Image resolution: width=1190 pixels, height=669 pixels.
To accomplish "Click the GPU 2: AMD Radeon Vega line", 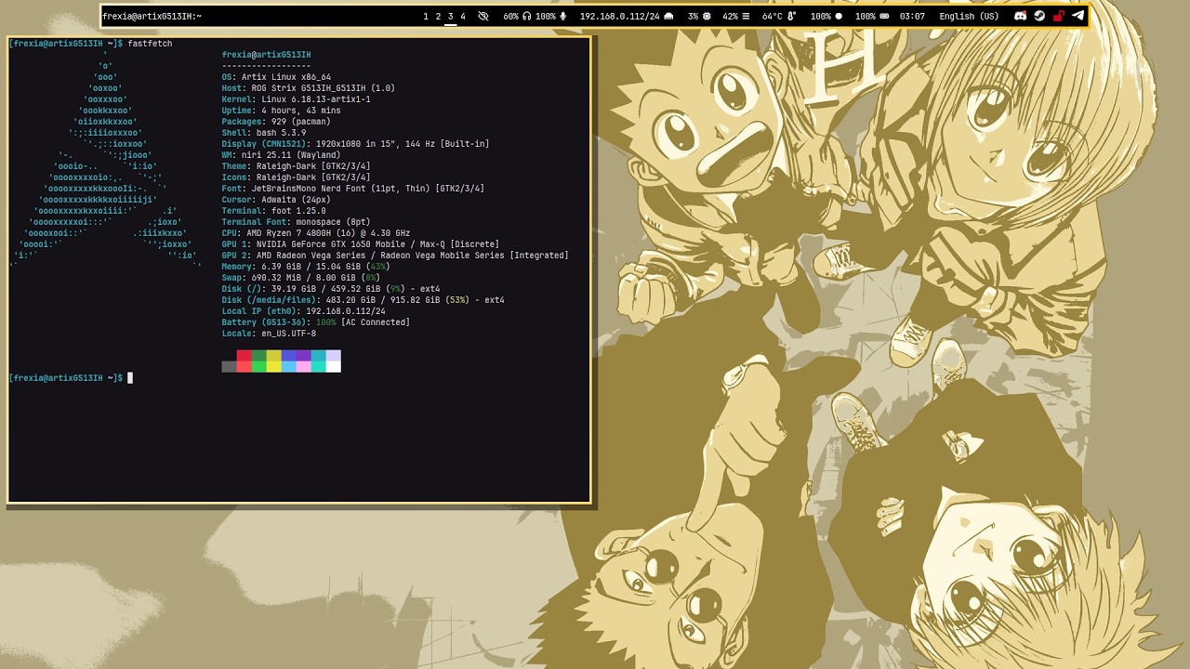I will pyautogui.click(x=395, y=256).
